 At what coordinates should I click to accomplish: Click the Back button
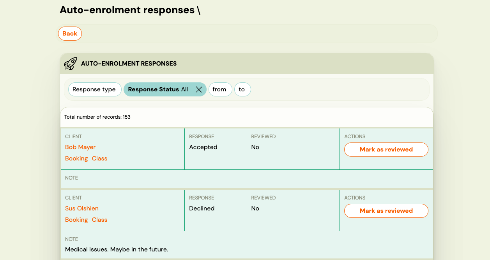[x=70, y=34]
